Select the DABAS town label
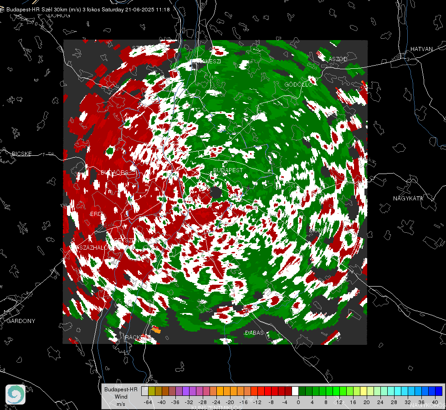446x410 pixels. [x=255, y=333]
